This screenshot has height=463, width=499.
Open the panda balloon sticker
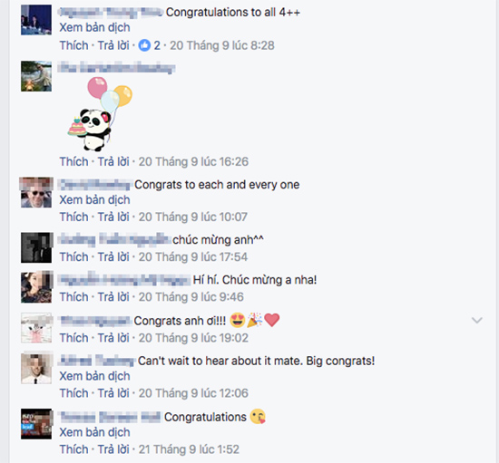click(100, 114)
